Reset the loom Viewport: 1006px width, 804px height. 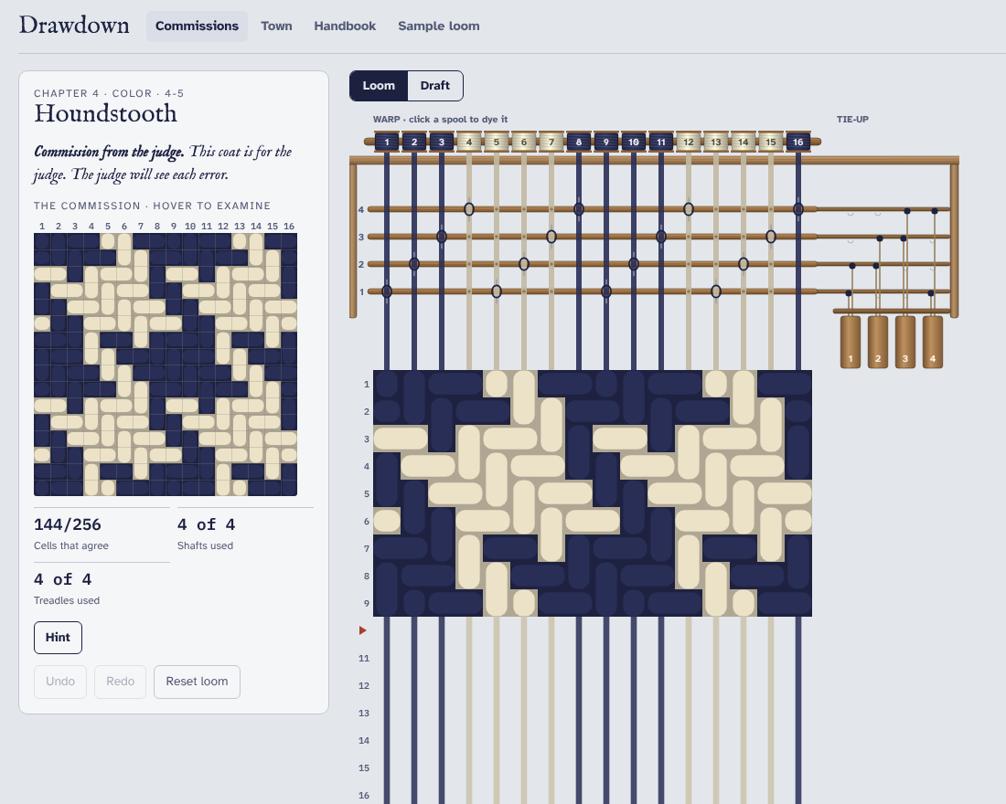pos(197,682)
